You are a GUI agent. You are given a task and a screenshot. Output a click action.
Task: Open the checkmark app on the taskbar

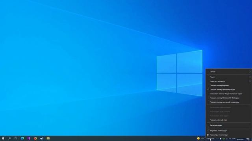point(42,138)
